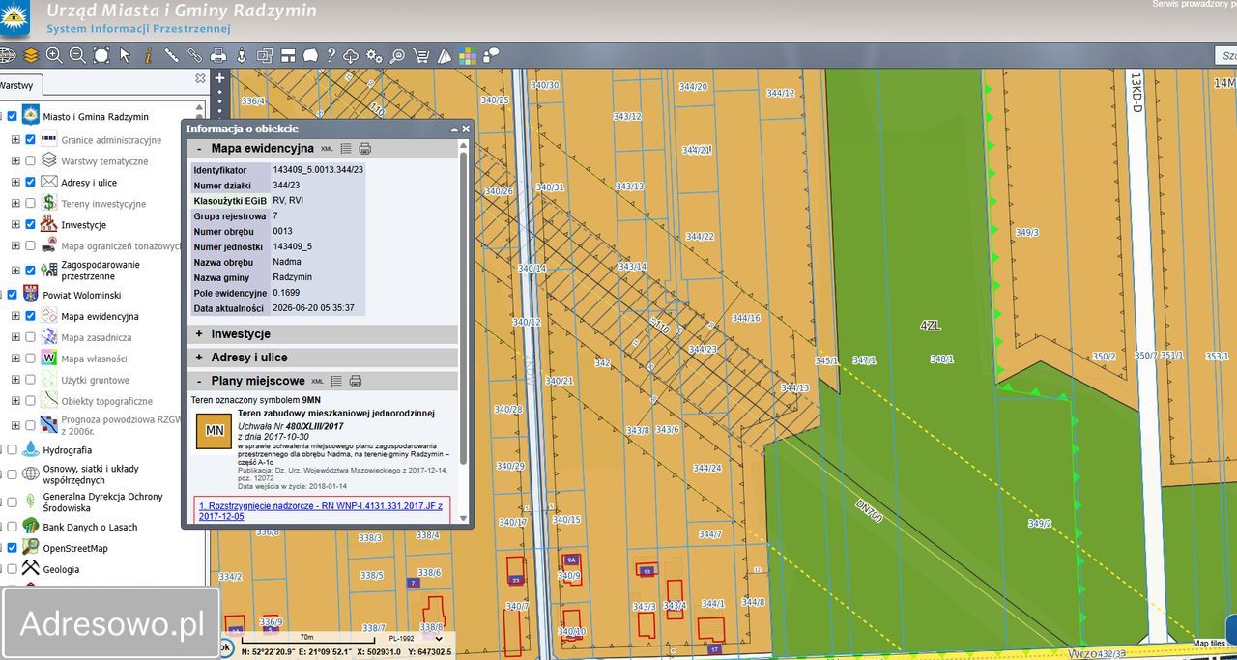The height and width of the screenshot is (660, 1237).
Task: Click list icon beside Mapa ewidencyjna header
Action: click(346, 149)
